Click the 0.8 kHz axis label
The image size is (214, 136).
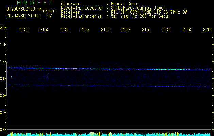(x=3, y=95)
